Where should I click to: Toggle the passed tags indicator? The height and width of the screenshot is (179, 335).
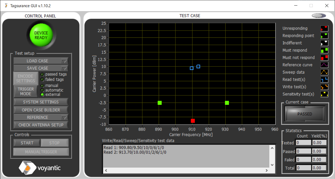[42, 74]
